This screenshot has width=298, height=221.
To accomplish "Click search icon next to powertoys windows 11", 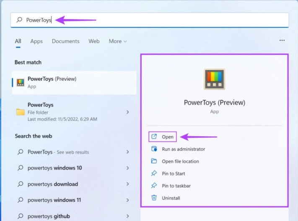I will point(21,200).
